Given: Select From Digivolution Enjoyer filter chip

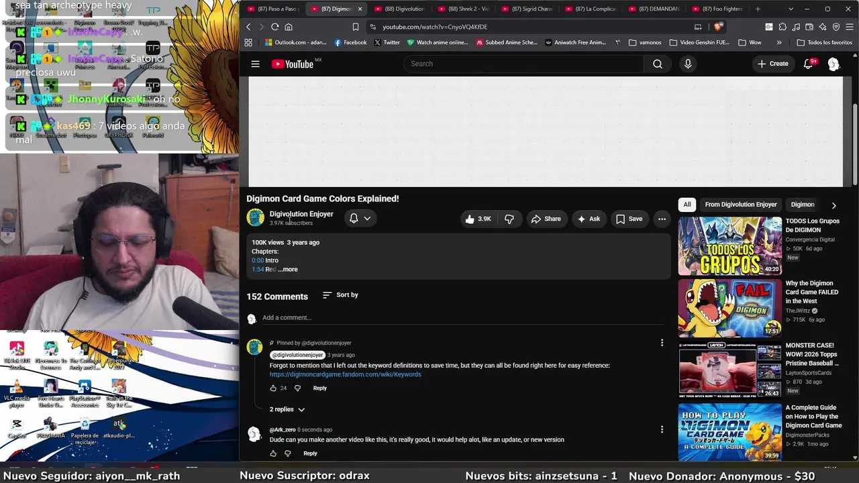Looking at the screenshot, I should click(x=741, y=205).
